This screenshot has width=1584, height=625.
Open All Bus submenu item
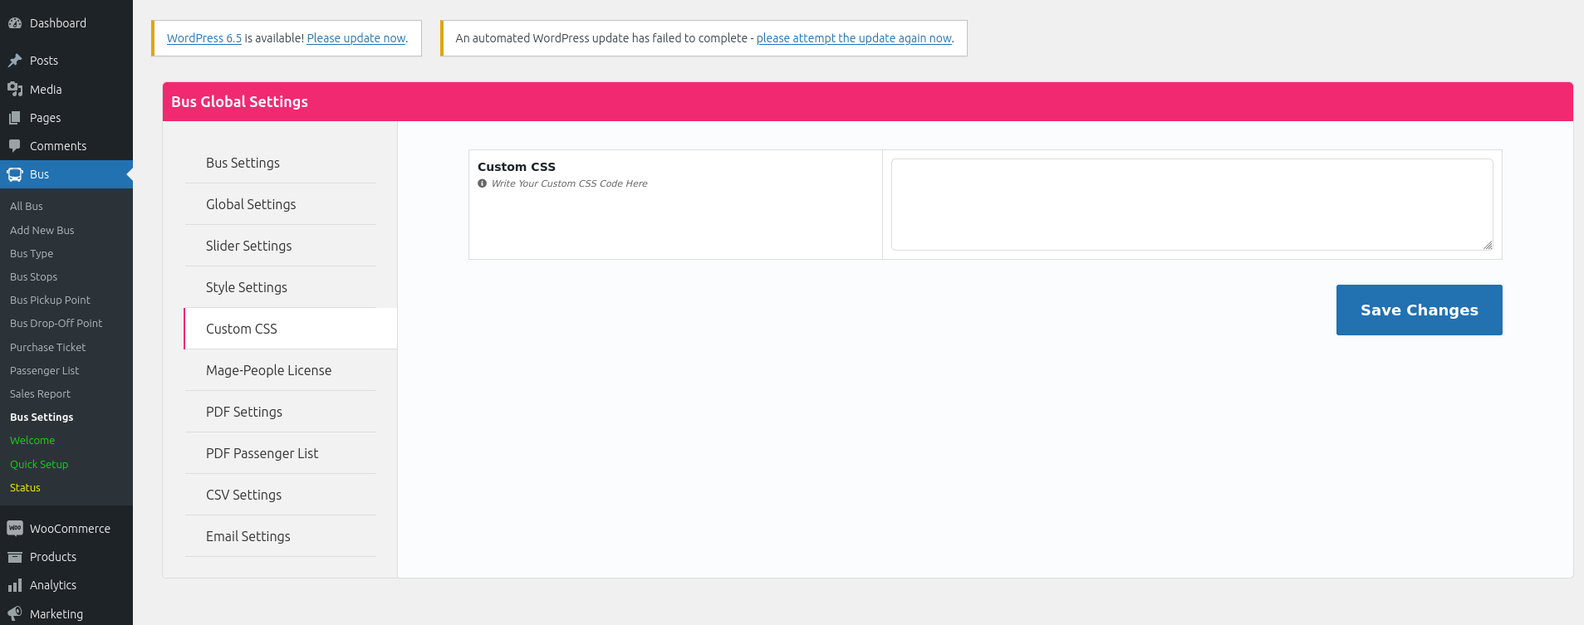(x=27, y=206)
